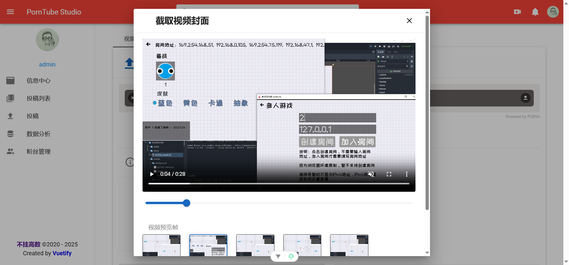
Task: Click the Powered by PQINA link
Action: point(522,116)
